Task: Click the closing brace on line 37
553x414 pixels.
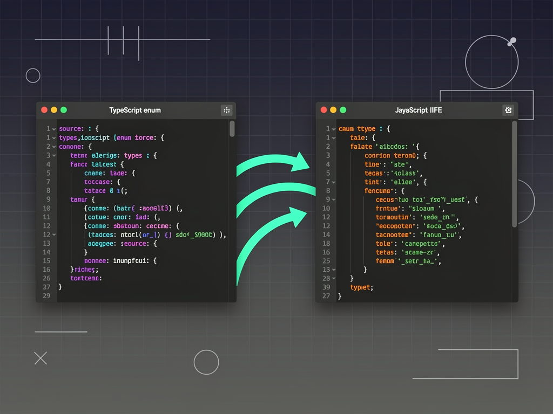Action: pos(60,287)
